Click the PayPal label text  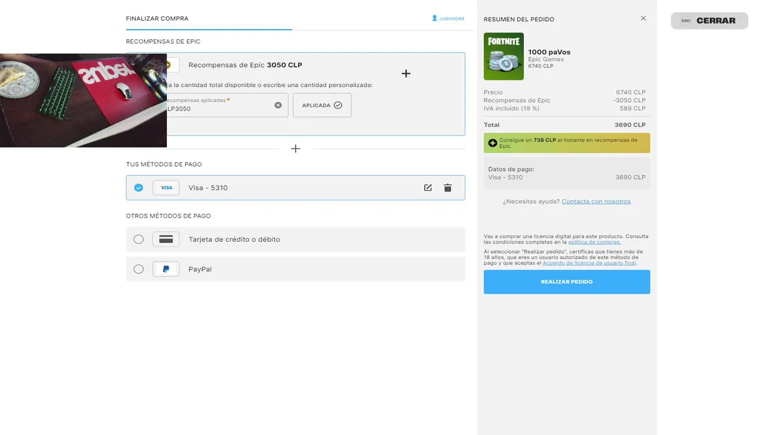coord(200,269)
